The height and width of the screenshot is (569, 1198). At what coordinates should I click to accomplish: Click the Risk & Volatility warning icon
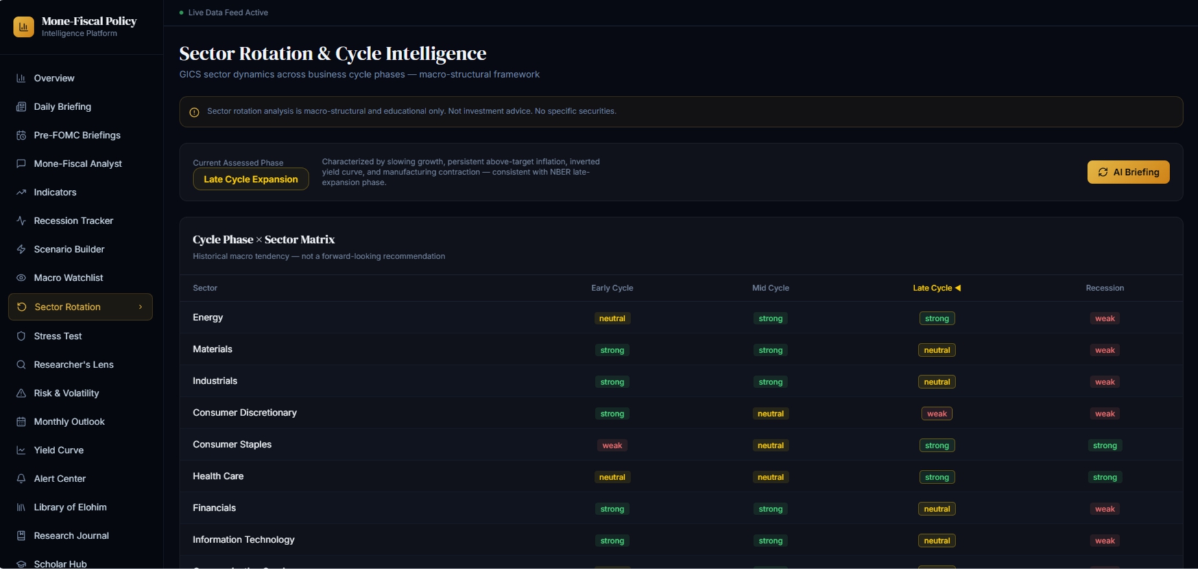point(21,393)
